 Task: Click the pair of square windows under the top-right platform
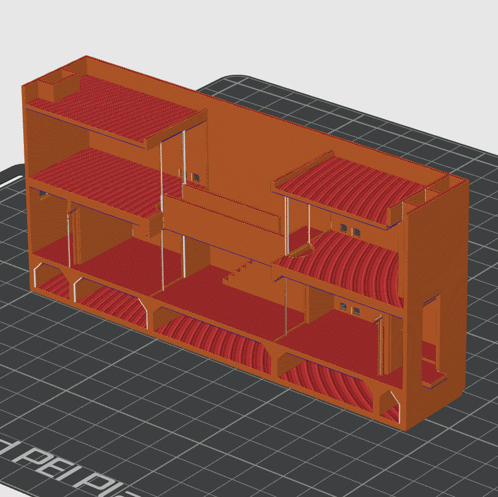point(350,229)
